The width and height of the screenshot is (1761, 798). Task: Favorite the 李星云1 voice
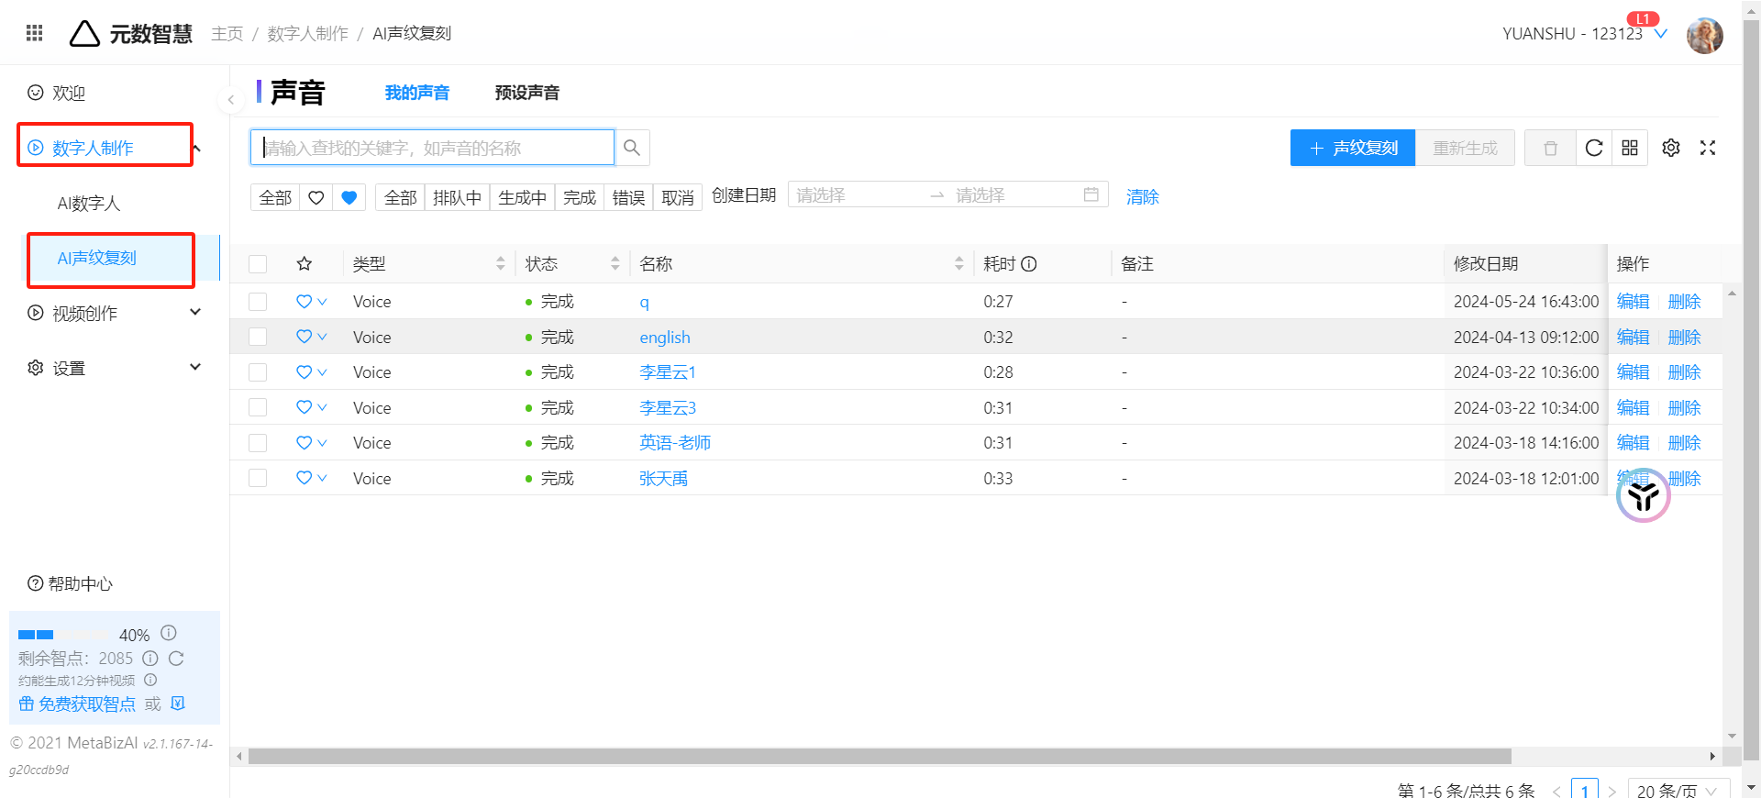pyautogui.click(x=304, y=371)
